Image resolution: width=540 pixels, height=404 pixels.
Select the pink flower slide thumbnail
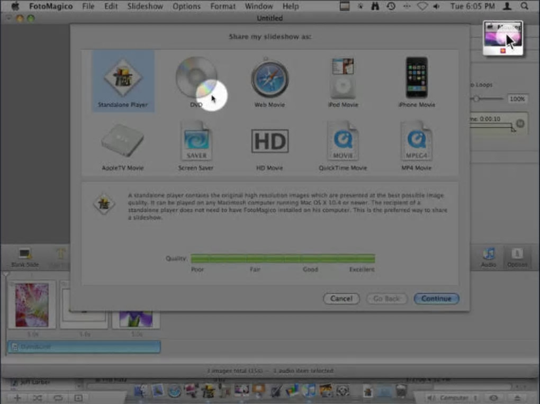[x=32, y=305]
